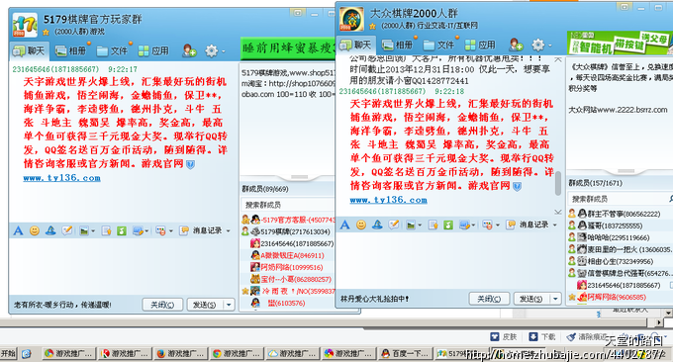Click send picture icon in 大众棋牌 toolbar
Image resolution: width=673 pixels, height=362 pixels.
point(411,226)
